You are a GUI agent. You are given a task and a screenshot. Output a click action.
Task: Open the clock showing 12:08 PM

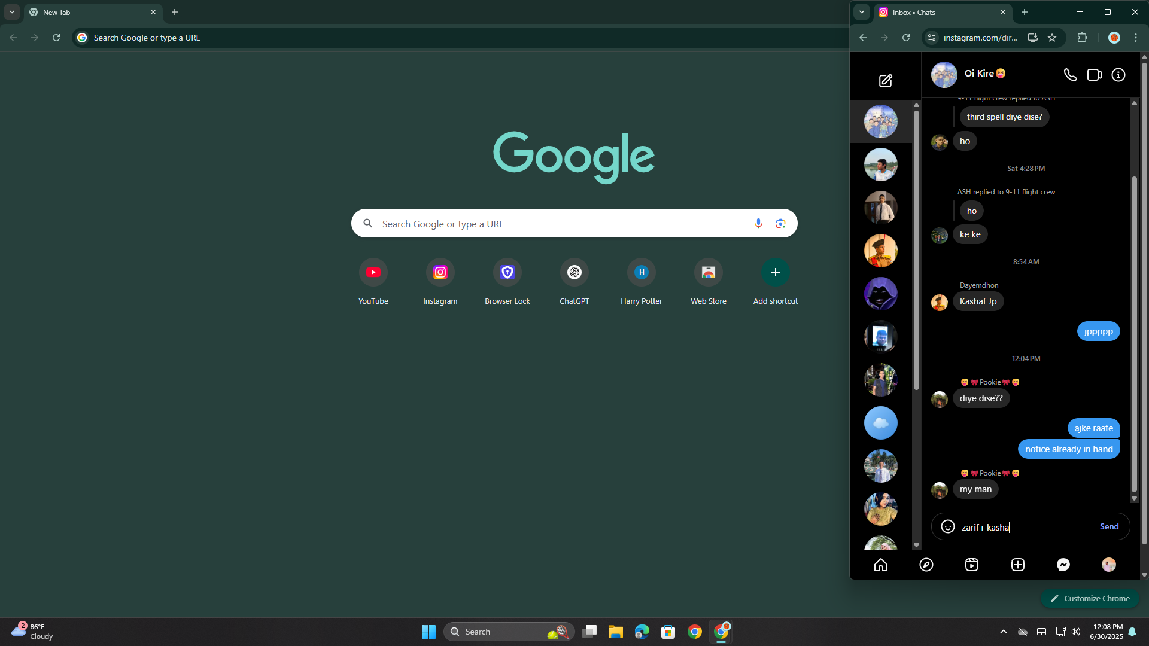[x=1107, y=632]
